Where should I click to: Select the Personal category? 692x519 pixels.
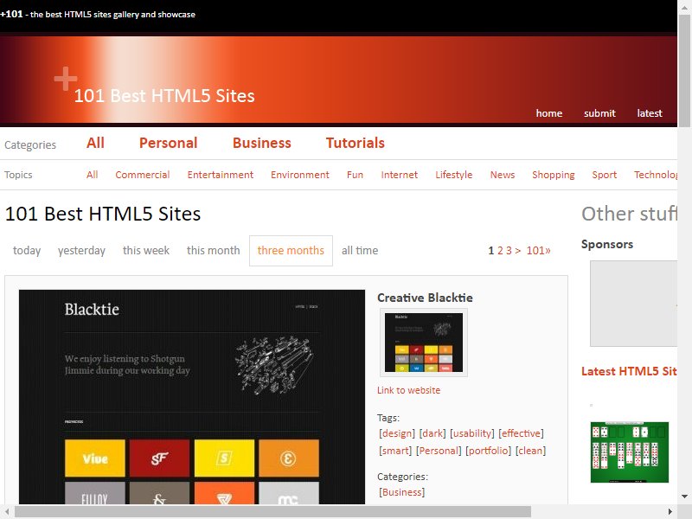pyautogui.click(x=168, y=143)
